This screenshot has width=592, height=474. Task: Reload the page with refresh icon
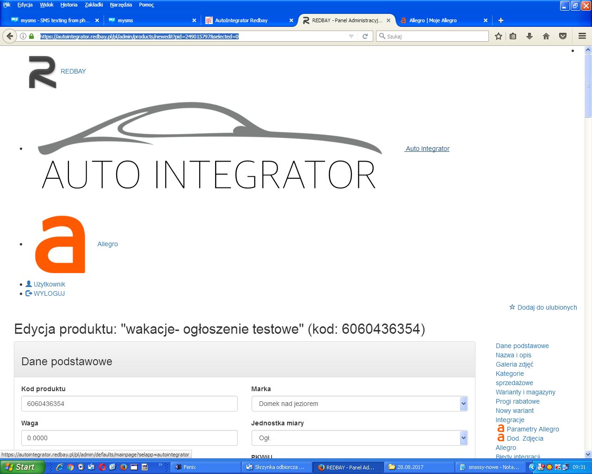(x=365, y=36)
